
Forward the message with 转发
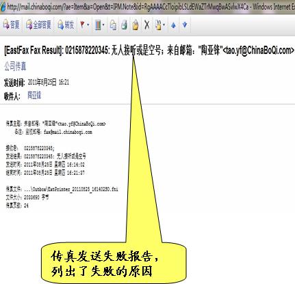(x=66, y=25)
